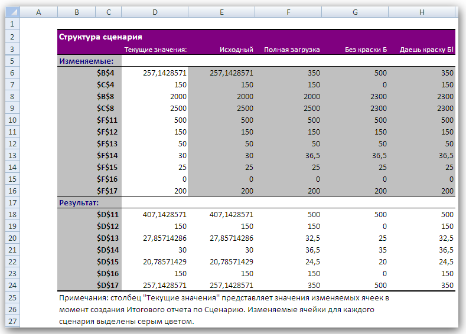Click the $D$13 row label

click(107, 238)
